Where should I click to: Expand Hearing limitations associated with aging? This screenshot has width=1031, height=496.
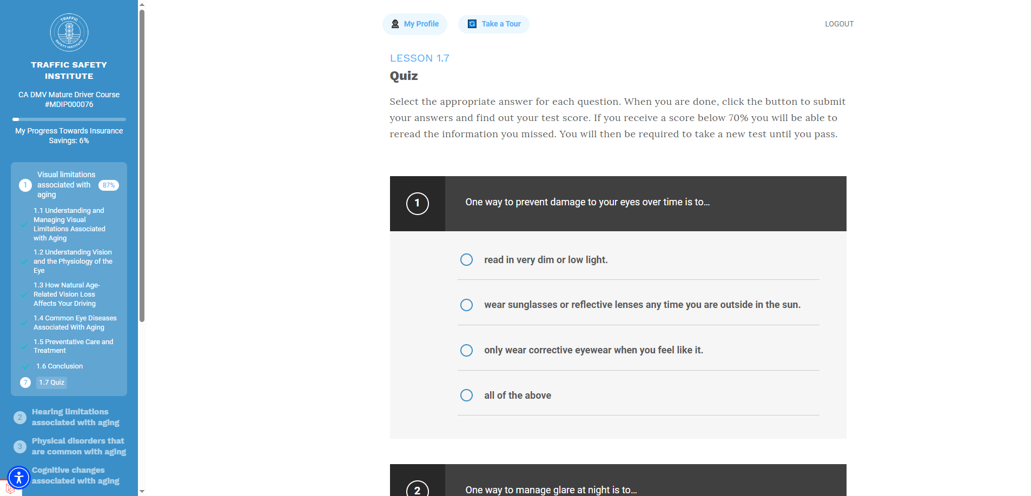(75, 417)
